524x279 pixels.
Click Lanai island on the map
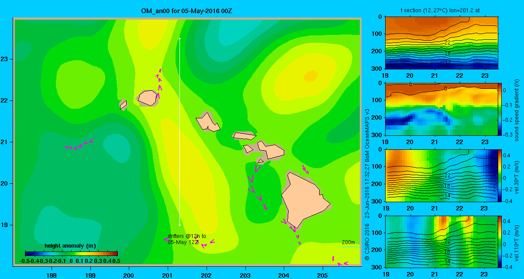pos(248,149)
